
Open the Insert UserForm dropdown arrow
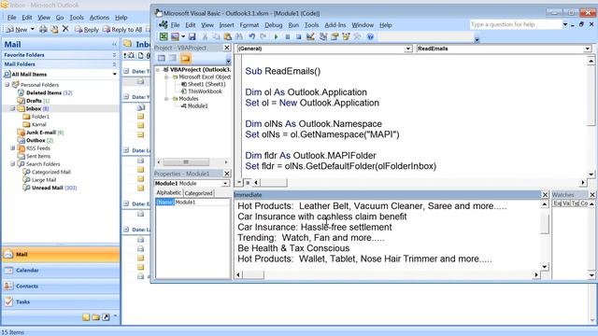coord(183,36)
